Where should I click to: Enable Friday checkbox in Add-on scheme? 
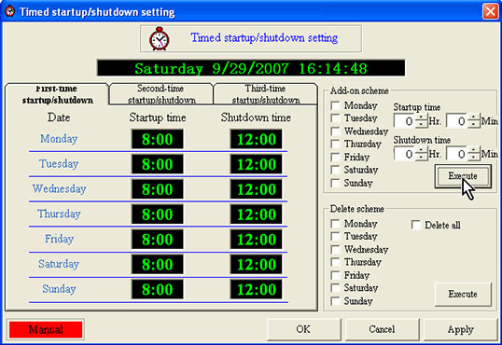[x=335, y=158]
